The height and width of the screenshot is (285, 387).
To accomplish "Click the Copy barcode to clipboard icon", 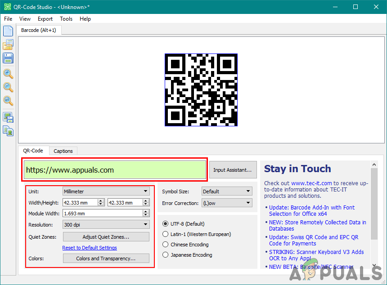I will pyautogui.click(x=8, y=131).
